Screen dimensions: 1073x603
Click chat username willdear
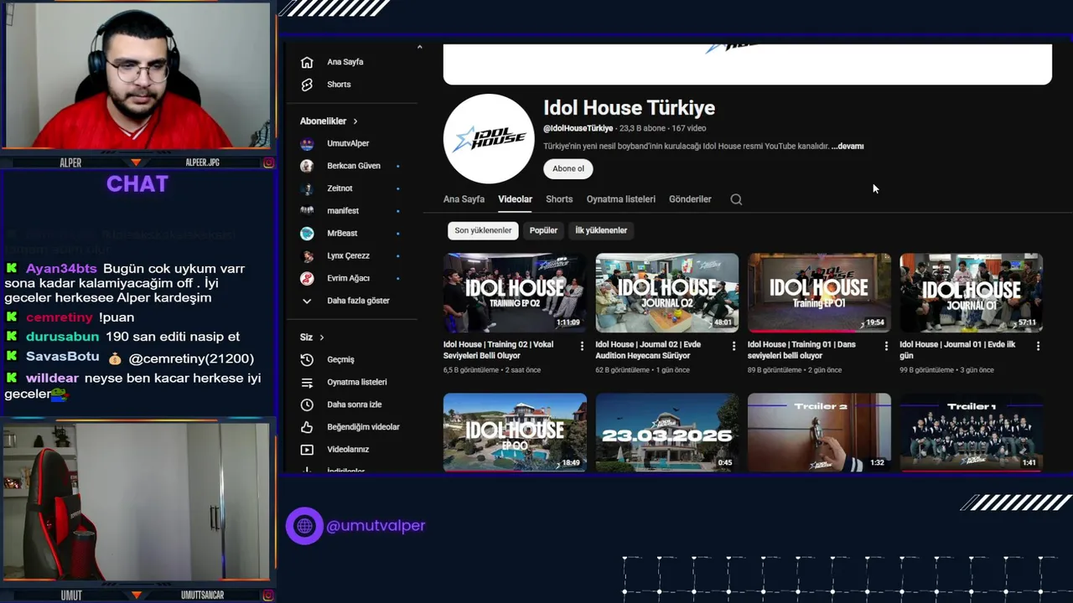pyautogui.click(x=52, y=379)
